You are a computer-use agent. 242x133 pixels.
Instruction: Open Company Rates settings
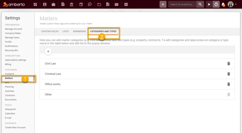tap(13, 33)
